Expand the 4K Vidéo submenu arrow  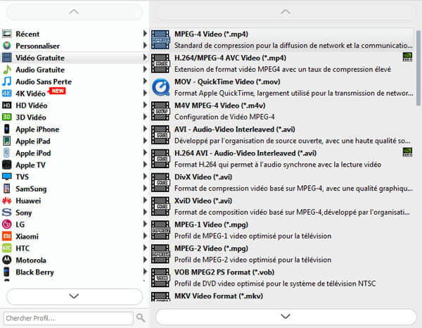pos(145,93)
